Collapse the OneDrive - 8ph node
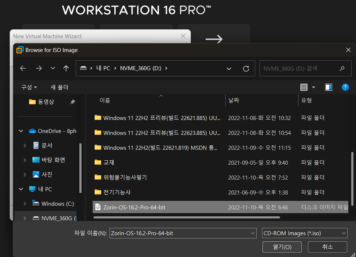 point(21,131)
